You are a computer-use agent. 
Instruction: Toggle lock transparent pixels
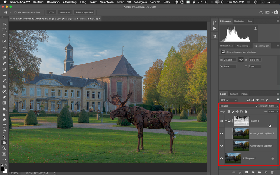[x=229, y=111]
